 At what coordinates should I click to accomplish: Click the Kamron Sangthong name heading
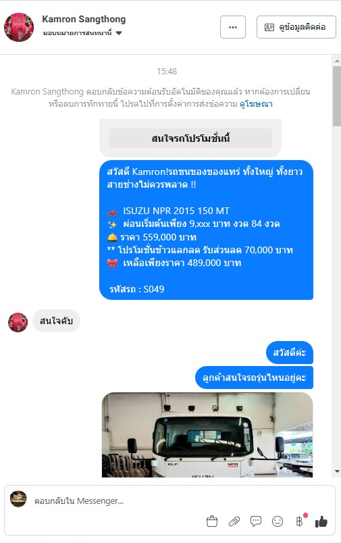(x=84, y=19)
